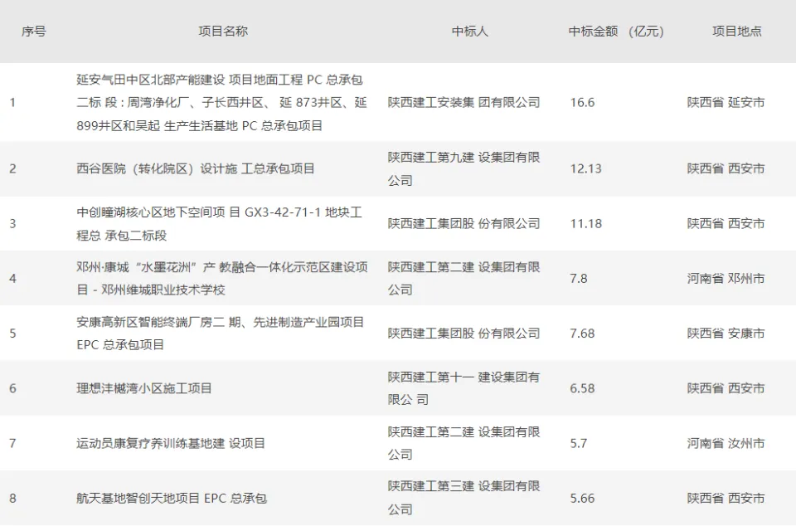This screenshot has width=796, height=526.
Task: Click the 序号 column header
Action: 33,32
